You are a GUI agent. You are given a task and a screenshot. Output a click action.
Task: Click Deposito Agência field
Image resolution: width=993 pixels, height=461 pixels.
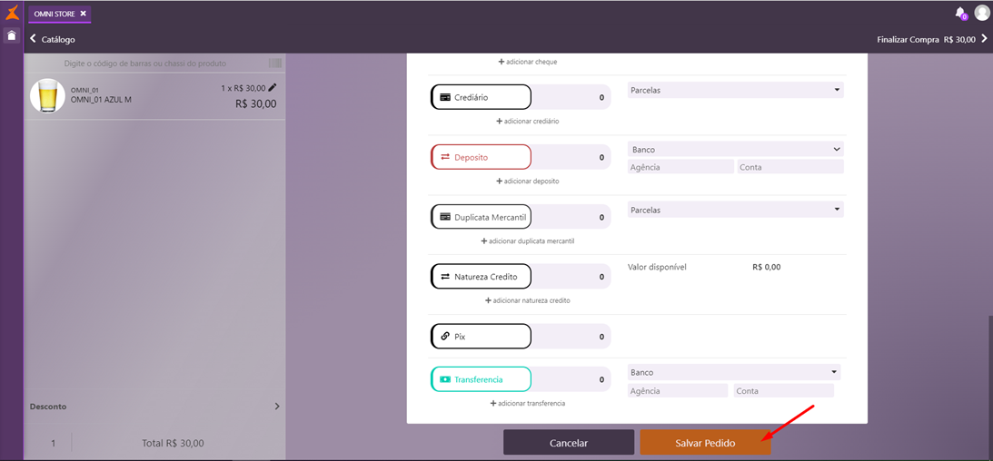pyautogui.click(x=680, y=167)
